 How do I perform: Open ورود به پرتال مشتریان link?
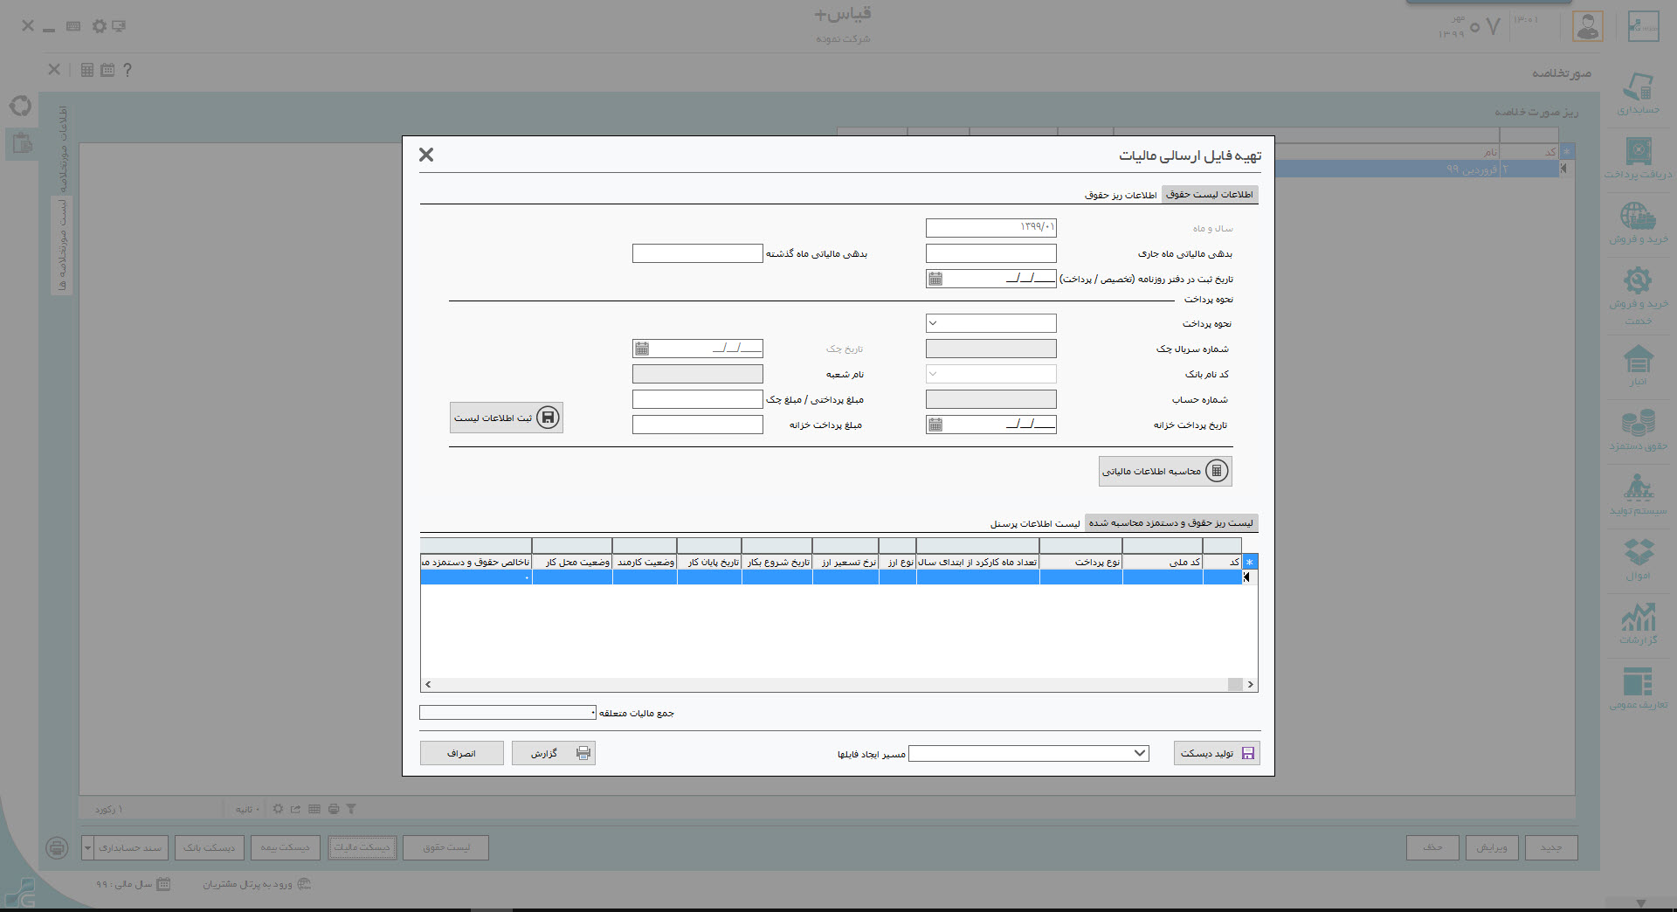point(258,884)
